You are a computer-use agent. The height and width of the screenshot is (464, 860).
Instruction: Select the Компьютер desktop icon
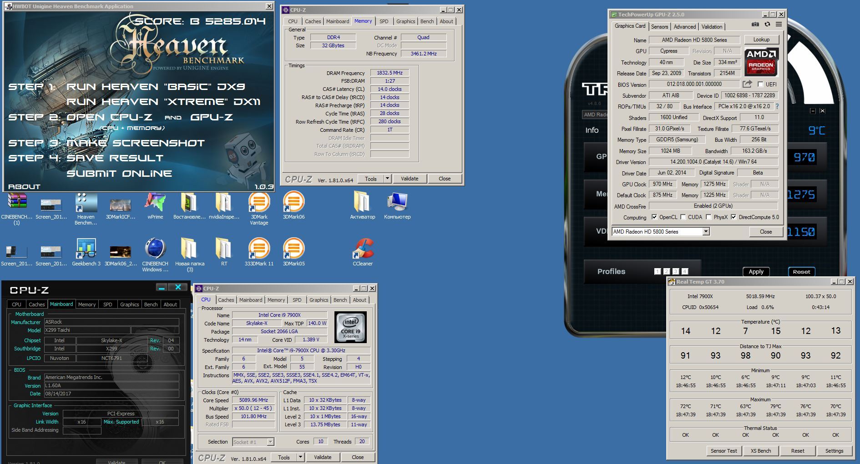397,205
